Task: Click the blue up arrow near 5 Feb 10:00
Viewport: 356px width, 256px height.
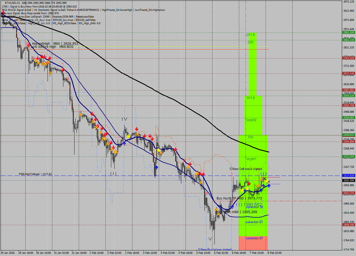Action: [x=232, y=207]
